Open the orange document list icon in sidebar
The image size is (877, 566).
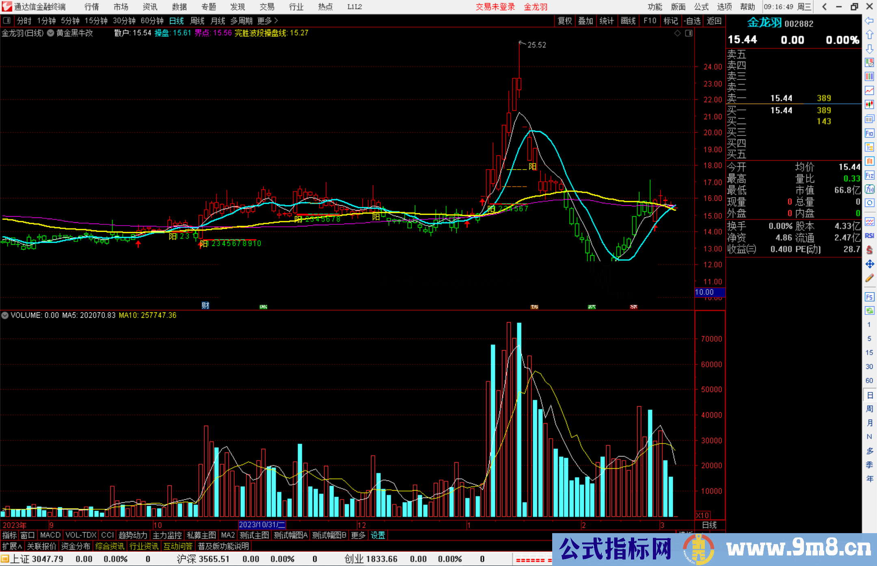click(x=869, y=161)
